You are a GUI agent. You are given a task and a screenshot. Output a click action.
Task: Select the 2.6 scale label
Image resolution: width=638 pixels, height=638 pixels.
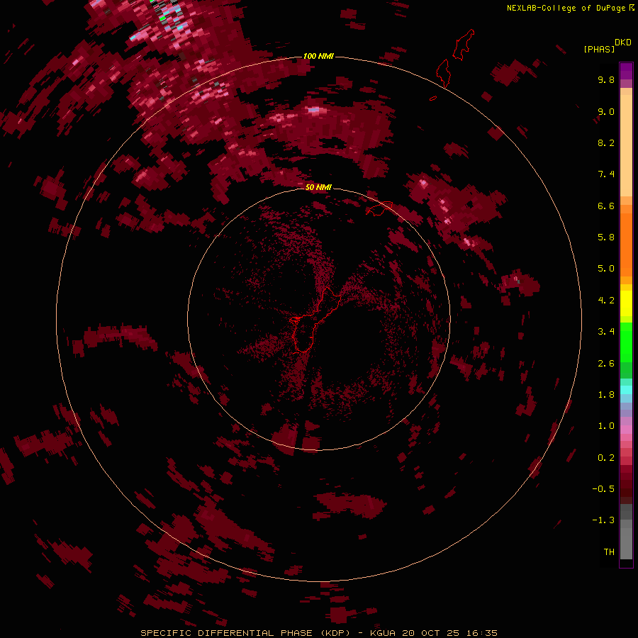(606, 364)
